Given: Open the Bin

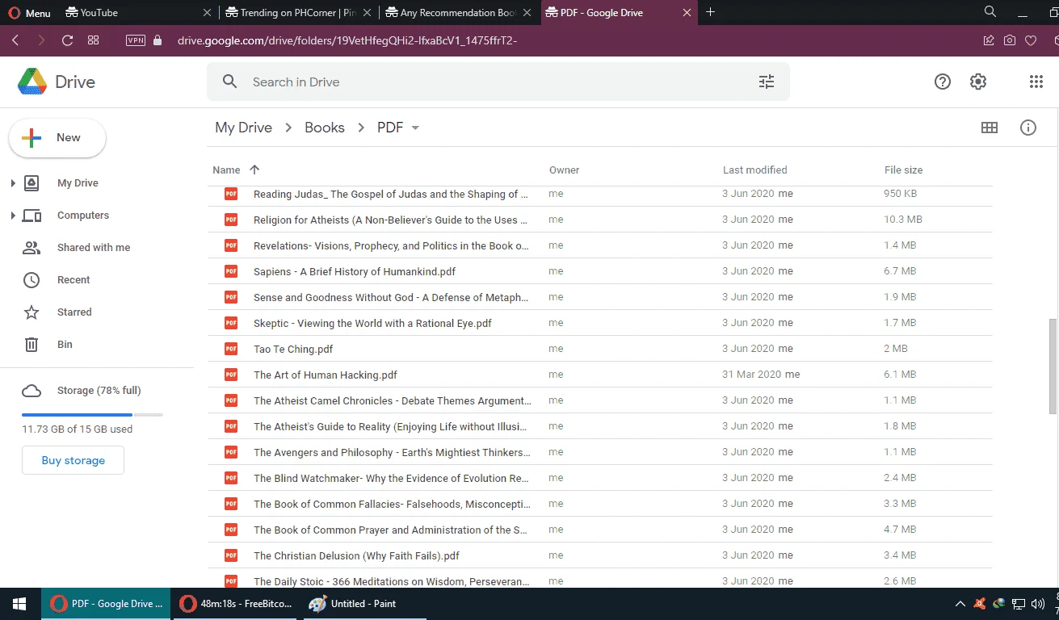Looking at the screenshot, I should 65,345.
